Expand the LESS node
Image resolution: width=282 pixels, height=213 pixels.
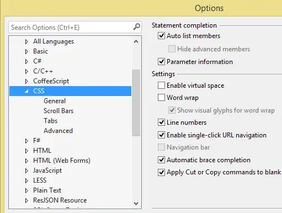[26, 180]
